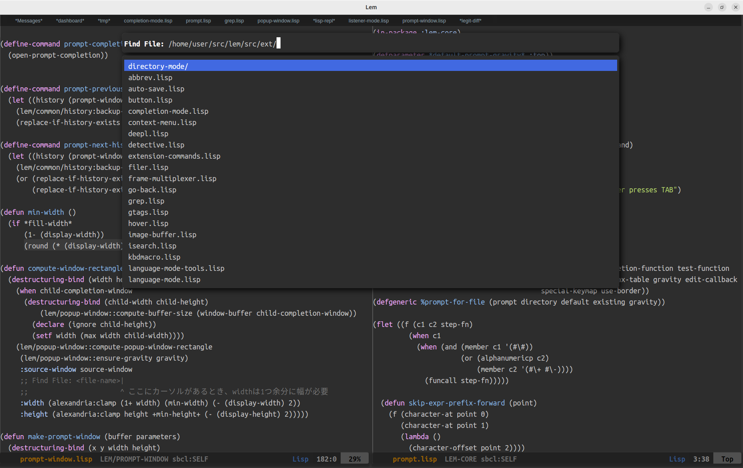743x468 pixels.
Task: Select isearch.lisp in completion popup
Action: pyautogui.click(x=152, y=246)
